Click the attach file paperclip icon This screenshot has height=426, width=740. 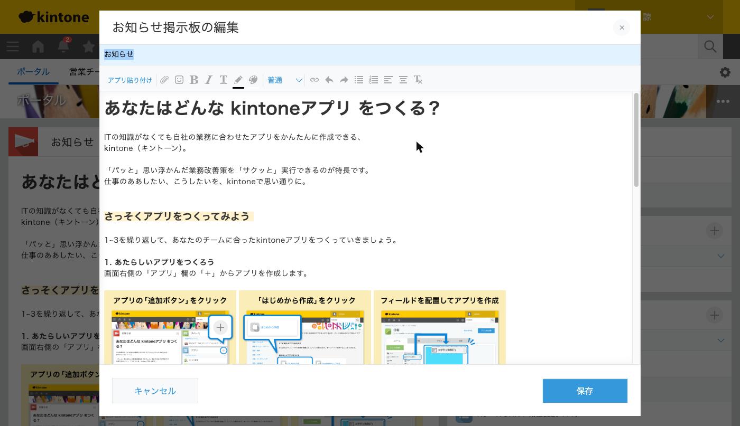[164, 80]
